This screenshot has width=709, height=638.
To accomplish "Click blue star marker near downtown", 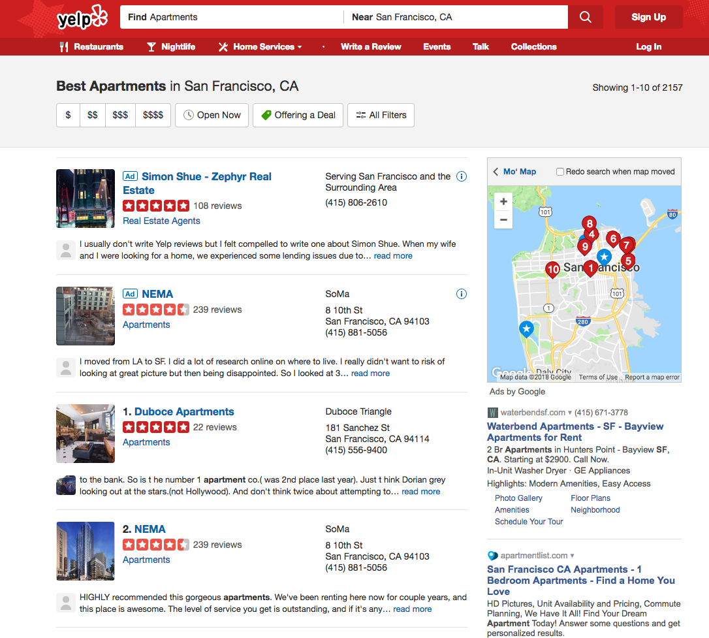I will [x=604, y=257].
